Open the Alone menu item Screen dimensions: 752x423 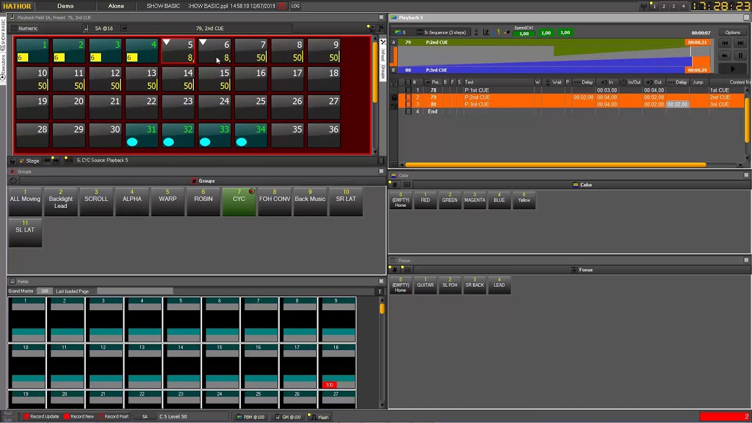tap(116, 6)
